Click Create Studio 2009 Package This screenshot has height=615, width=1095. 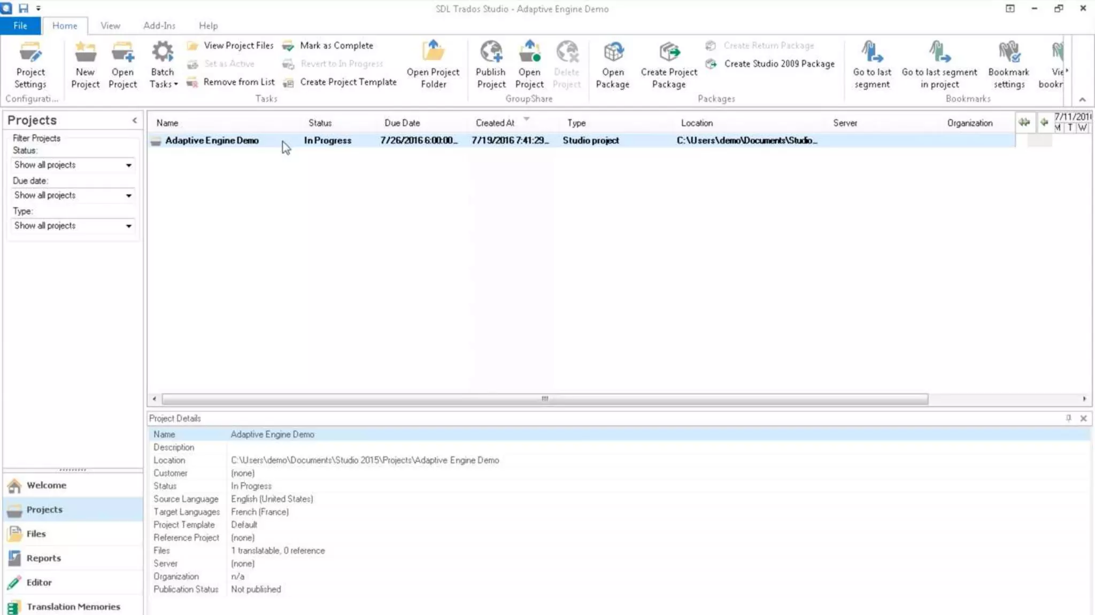pyautogui.click(x=779, y=64)
